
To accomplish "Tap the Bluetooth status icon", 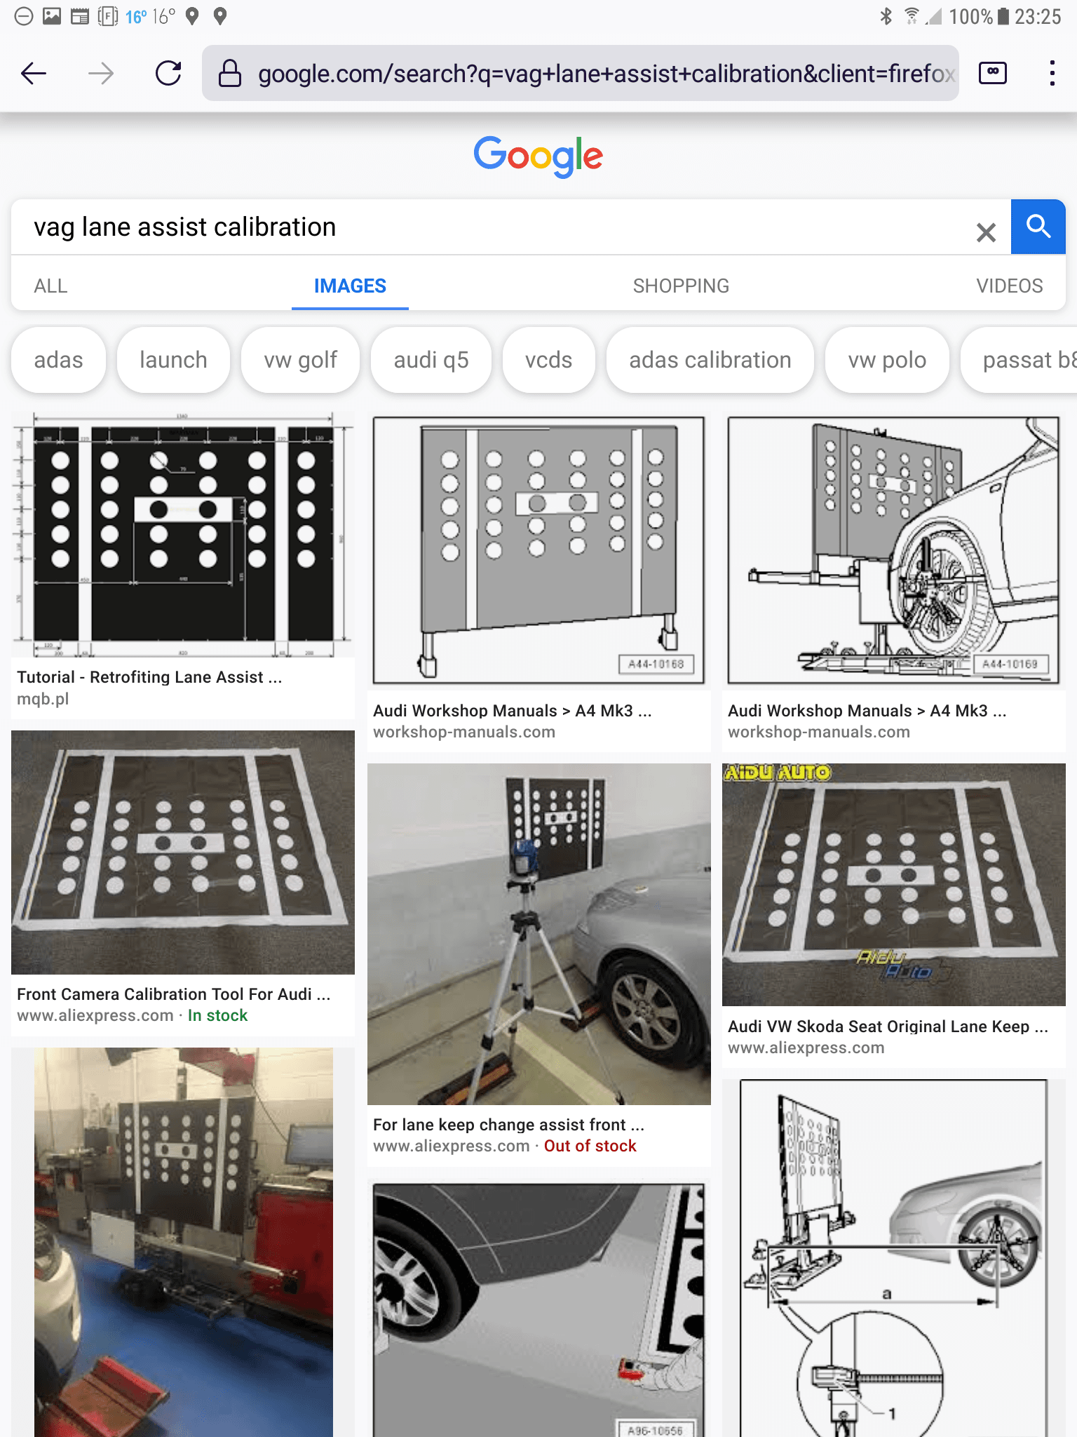I will 886,15.
